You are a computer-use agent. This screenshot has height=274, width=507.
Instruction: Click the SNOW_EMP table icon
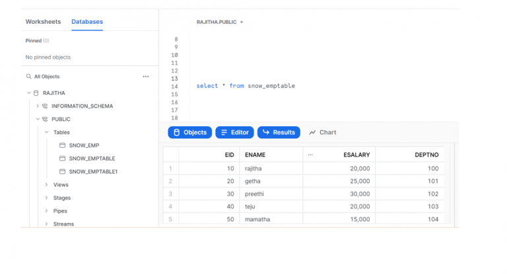(x=63, y=145)
